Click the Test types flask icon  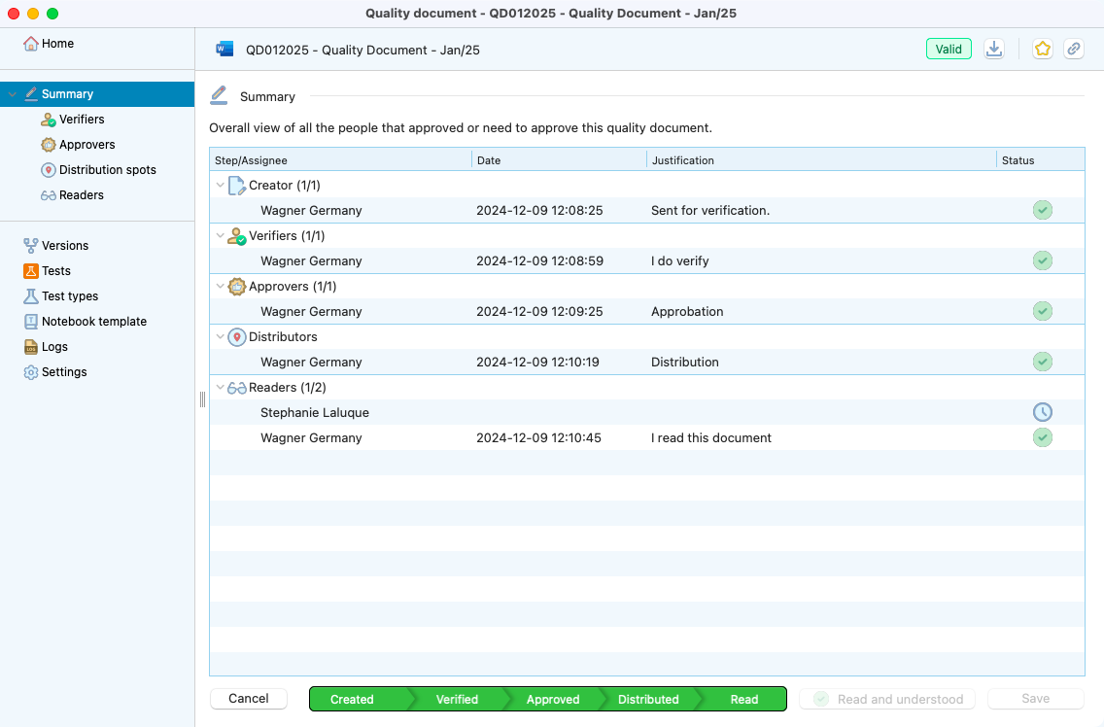(x=31, y=296)
